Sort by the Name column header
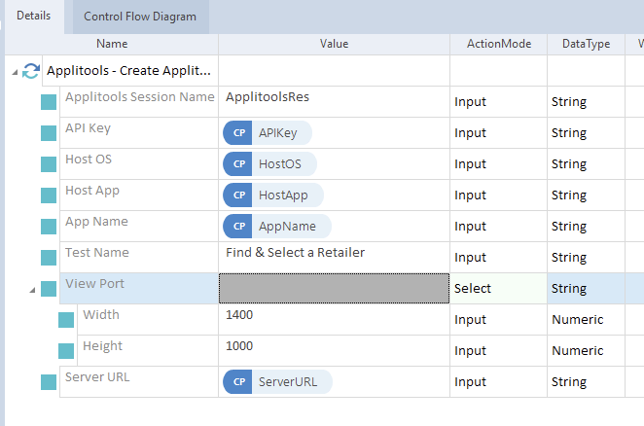 (112, 44)
